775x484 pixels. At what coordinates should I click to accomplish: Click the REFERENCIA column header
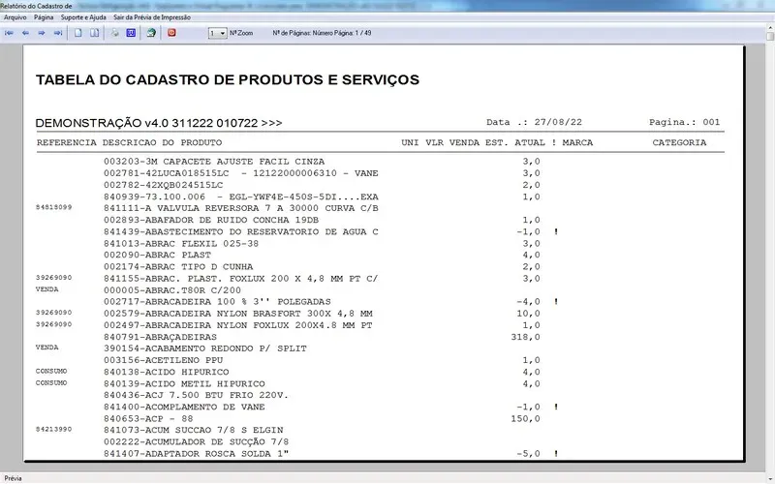(67, 142)
